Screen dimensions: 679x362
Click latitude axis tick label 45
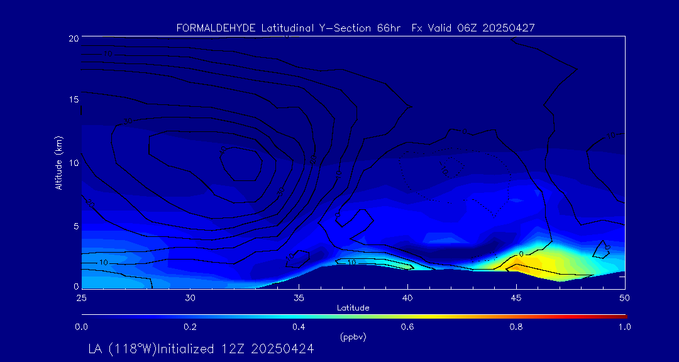pos(516,298)
